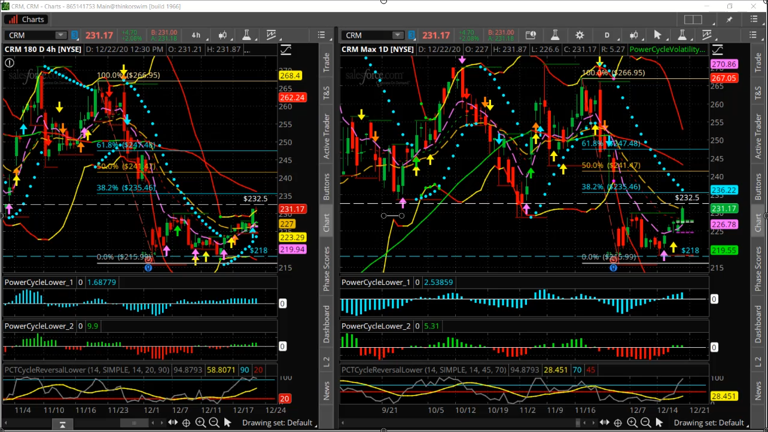Click the left chart info alert circle icon
Screen dimensions: 768x432
[10, 62]
